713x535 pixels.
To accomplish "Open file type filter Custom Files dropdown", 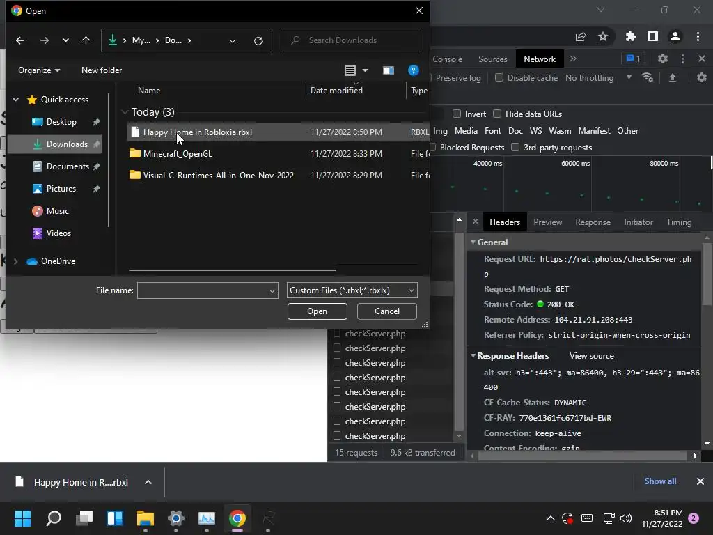I will coord(352,290).
